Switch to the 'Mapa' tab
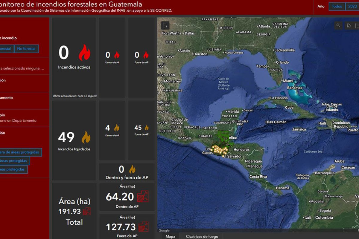 click(x=170, y=236)
